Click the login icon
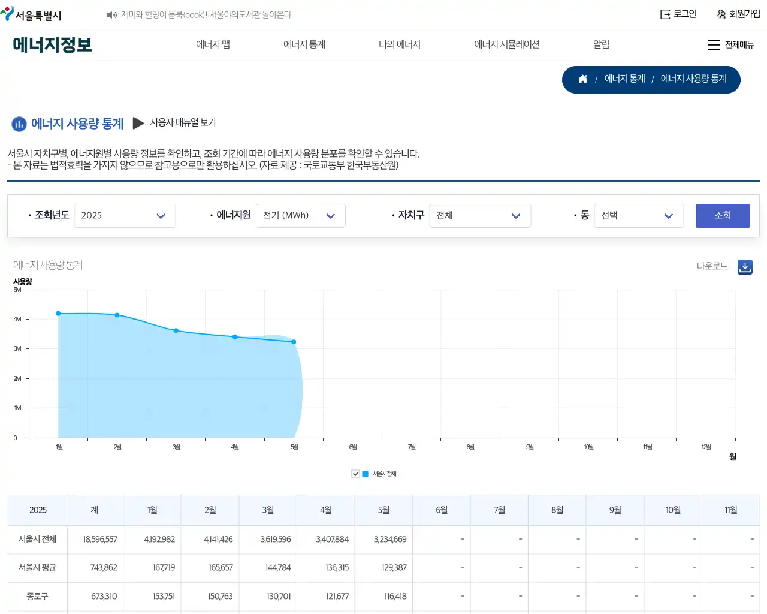Viewport: 767px width, 614px height. pos(665,14)
